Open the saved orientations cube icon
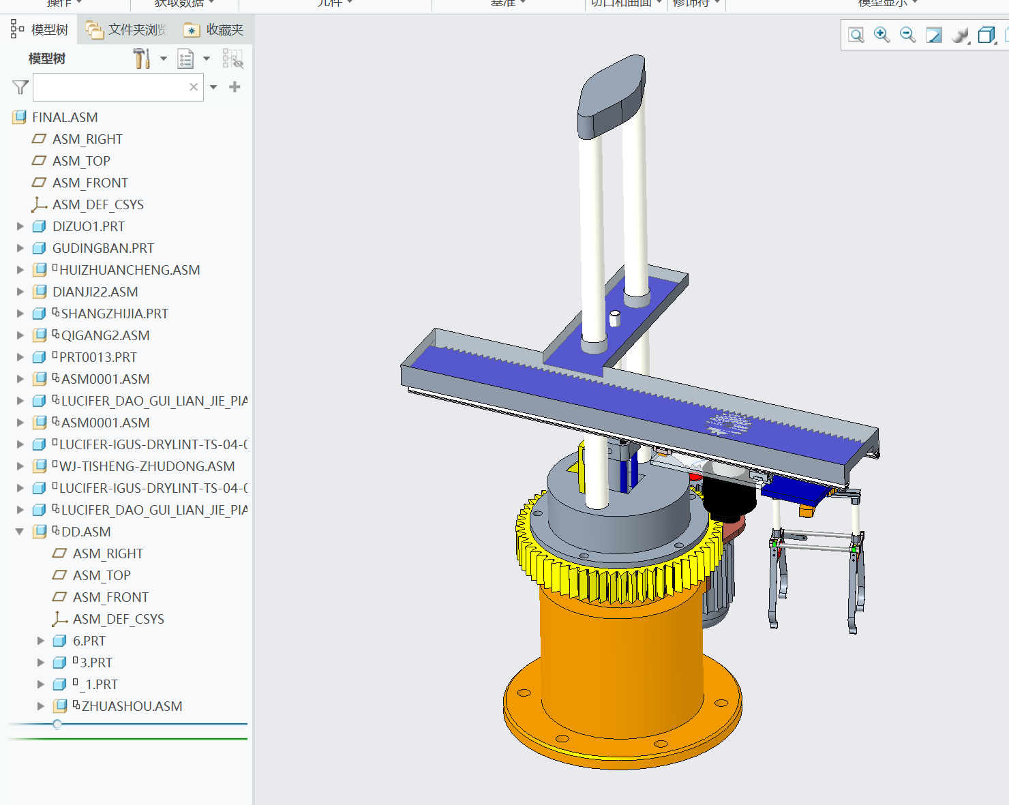The height and width of the screenshot is (805, 1009). 986,35
